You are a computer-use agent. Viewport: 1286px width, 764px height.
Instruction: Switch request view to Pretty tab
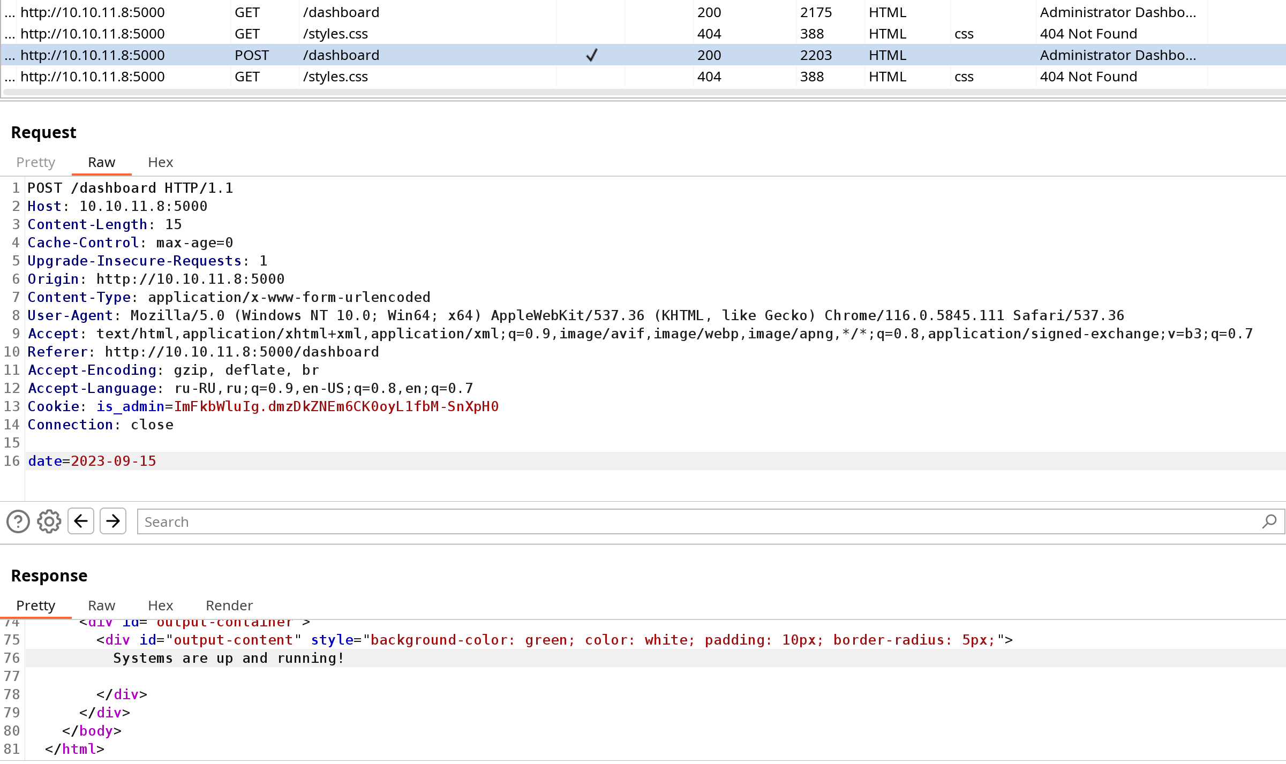(x=36, y=162)
